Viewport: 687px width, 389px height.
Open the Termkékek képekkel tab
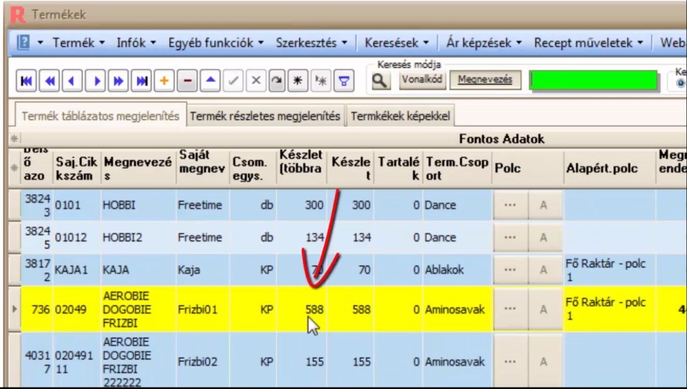400,115
